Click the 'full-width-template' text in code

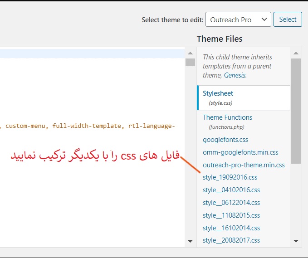(x=87, y=126)
